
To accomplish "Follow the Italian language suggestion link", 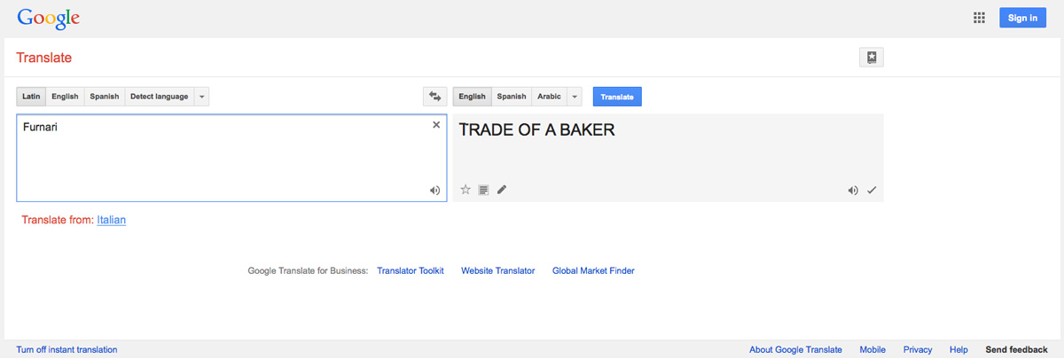I will (x=112, y=220).
